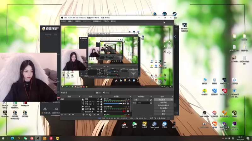The height and width of the screenshot is (141, 252).
Task: Click the OBS icon in the taskbar
Action: click(x=38, y=138)
